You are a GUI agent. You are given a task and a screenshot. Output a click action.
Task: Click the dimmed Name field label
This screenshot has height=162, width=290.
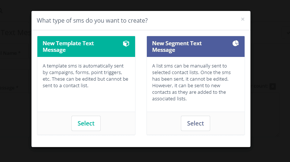pyautogui.click(x=10, y=53)
